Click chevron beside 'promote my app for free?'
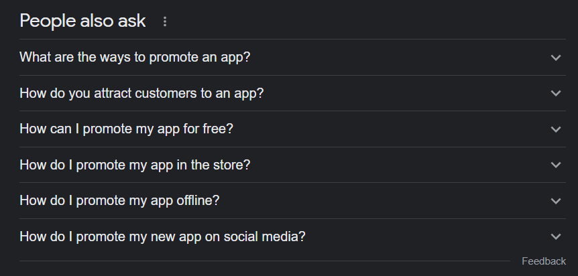 [x=555, y=129]
